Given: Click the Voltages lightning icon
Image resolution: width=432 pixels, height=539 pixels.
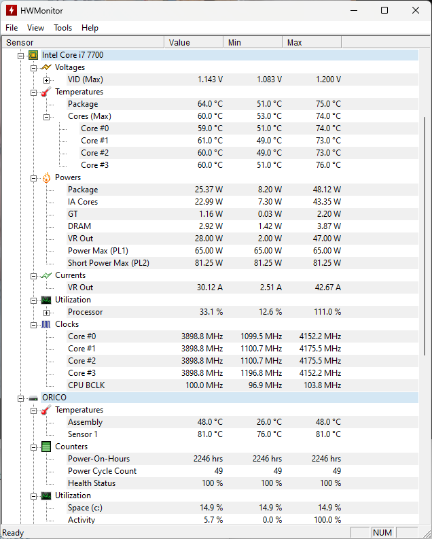Looking at the screenshot, I should point(46,67).
